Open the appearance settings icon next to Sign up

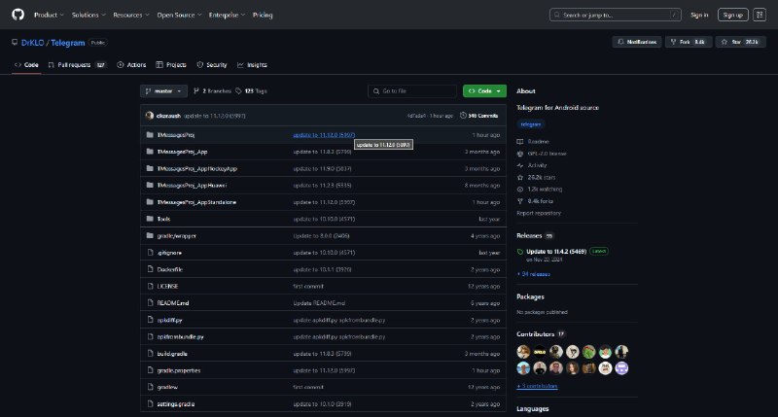(760, 15)
